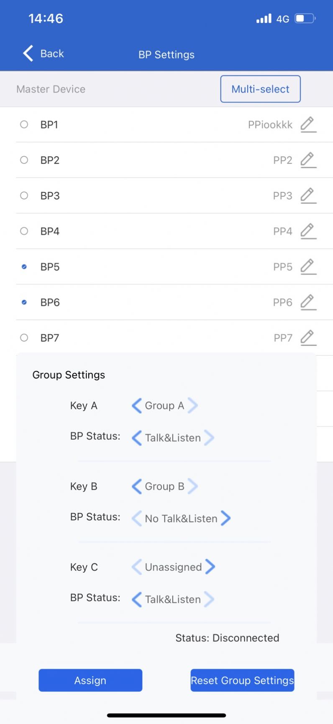Image resolution: width=333 pixels, height=724 pixels.
Task: Tap the pencil icon next to PP3
Action: click(308, 196)
